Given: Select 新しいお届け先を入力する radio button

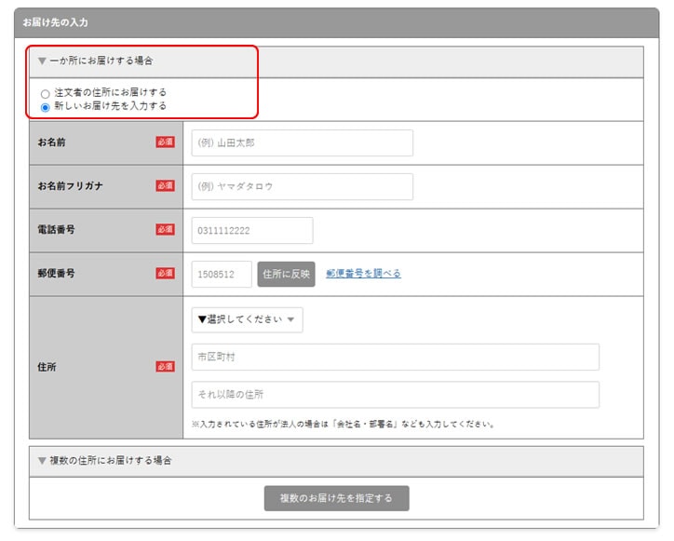Looking at the screenshot, I should click(45, 107).
